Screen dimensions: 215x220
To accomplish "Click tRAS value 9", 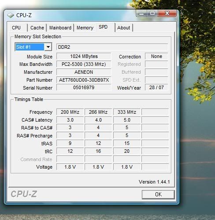I will (x=70, y=143).
